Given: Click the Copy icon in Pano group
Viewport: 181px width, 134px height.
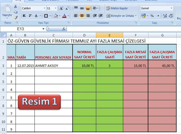Looking at the screenshot, I should pos(16,12).
